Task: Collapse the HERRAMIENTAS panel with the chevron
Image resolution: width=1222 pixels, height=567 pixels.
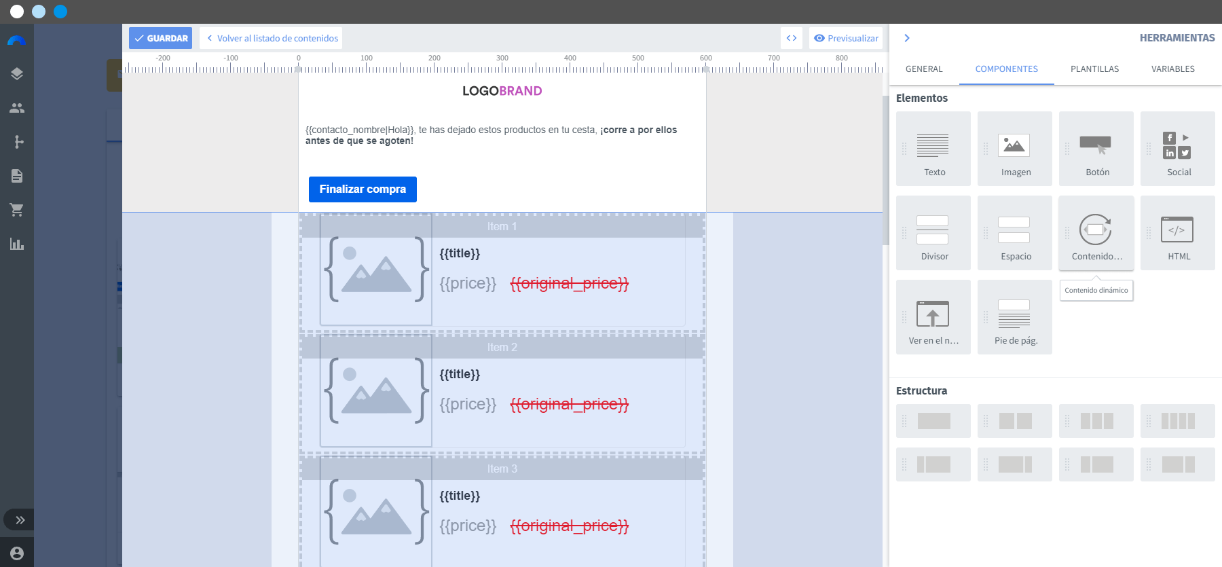Action: [907, 38]
